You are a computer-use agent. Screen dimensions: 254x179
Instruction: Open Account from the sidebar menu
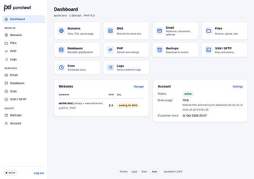[x=24, y=124]
